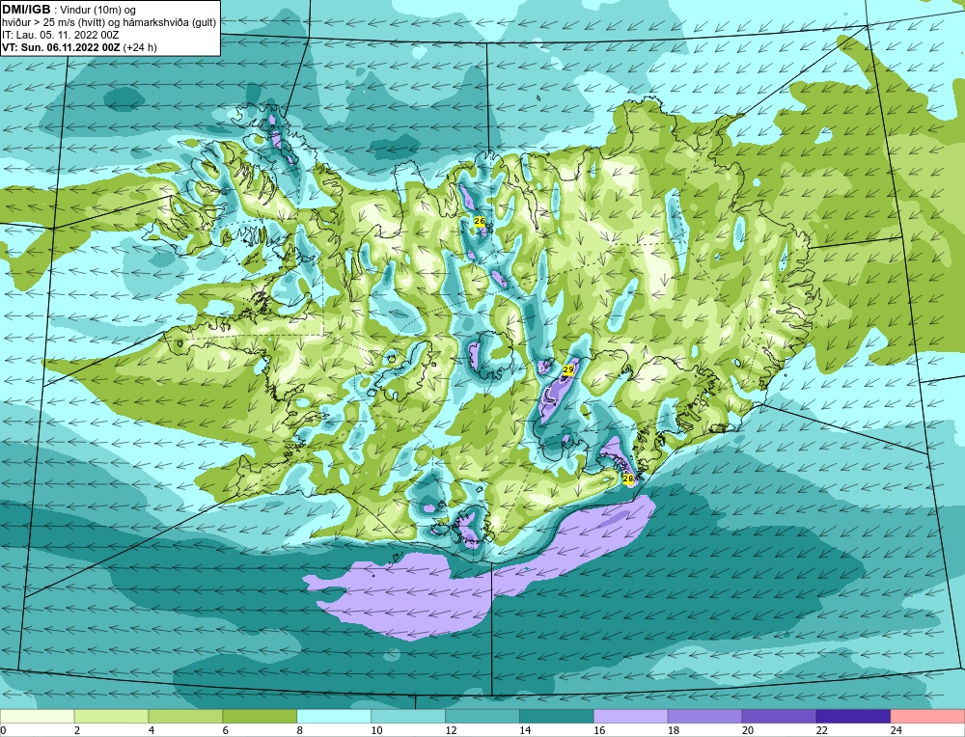
Task: Click the scale value 0
Action: click(x=3, y=730)
